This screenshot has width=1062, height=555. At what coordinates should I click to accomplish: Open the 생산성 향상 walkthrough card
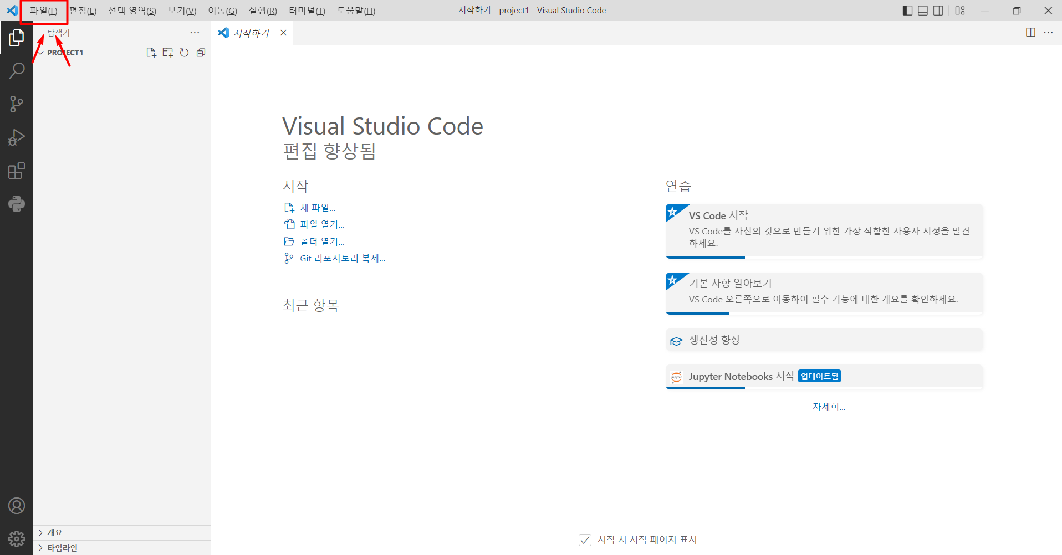point(824,340)
